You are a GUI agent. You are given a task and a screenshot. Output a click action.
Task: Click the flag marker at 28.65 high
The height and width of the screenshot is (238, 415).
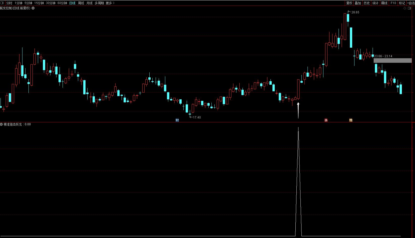349,12
